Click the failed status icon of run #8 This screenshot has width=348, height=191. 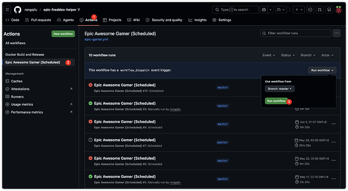tap(90, 122)
